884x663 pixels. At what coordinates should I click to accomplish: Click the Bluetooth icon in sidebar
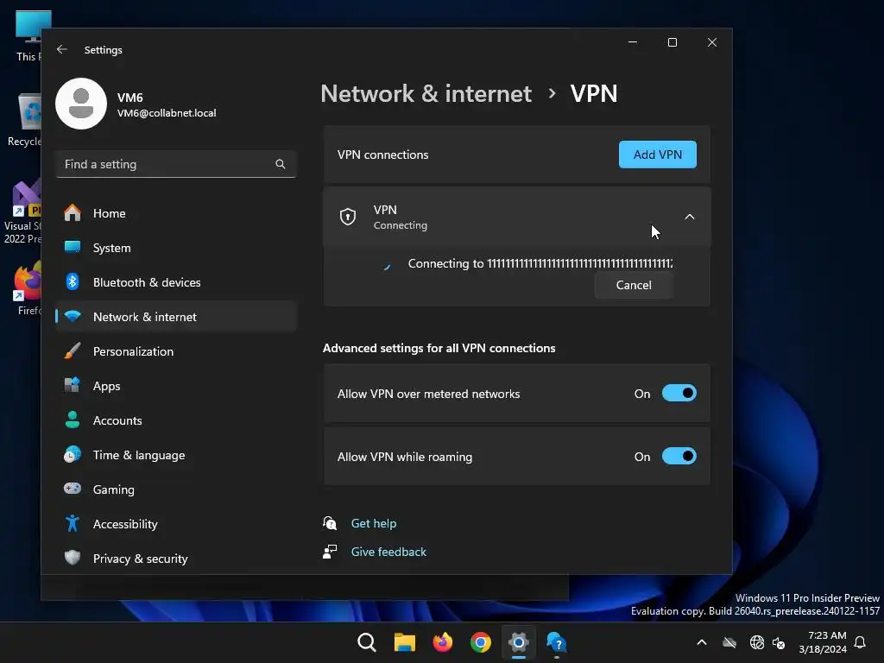(73, 282)
